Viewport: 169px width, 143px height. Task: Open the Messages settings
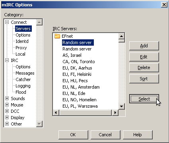[x=25, y=73]
